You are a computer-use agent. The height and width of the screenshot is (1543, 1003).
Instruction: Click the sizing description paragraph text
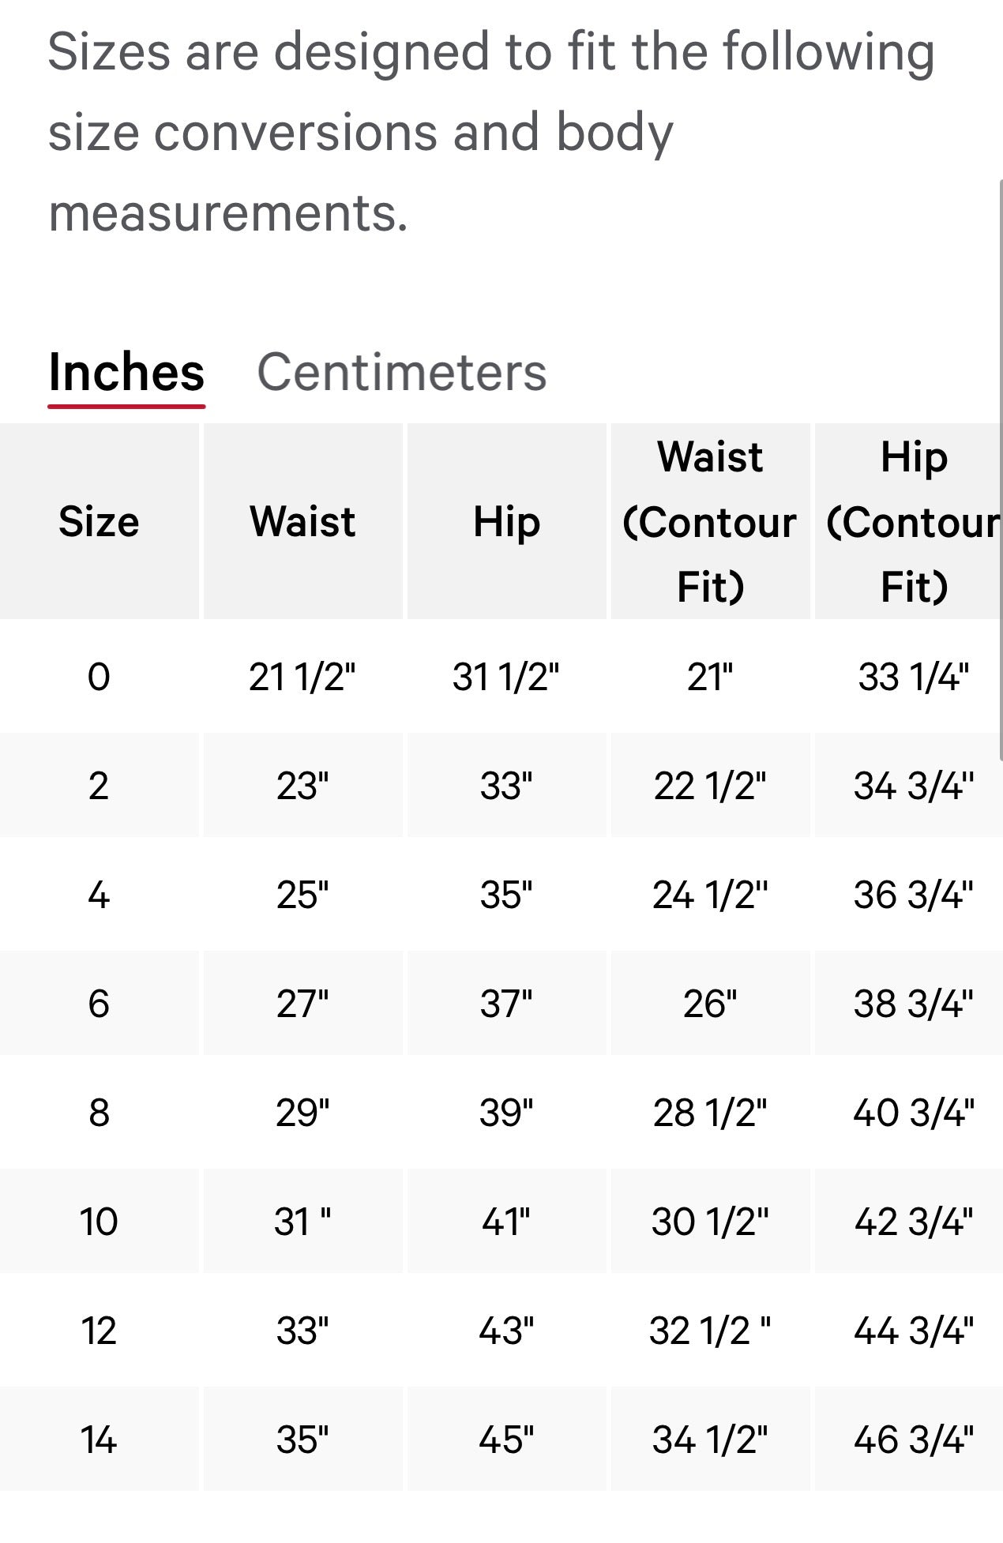pos(490,132)
